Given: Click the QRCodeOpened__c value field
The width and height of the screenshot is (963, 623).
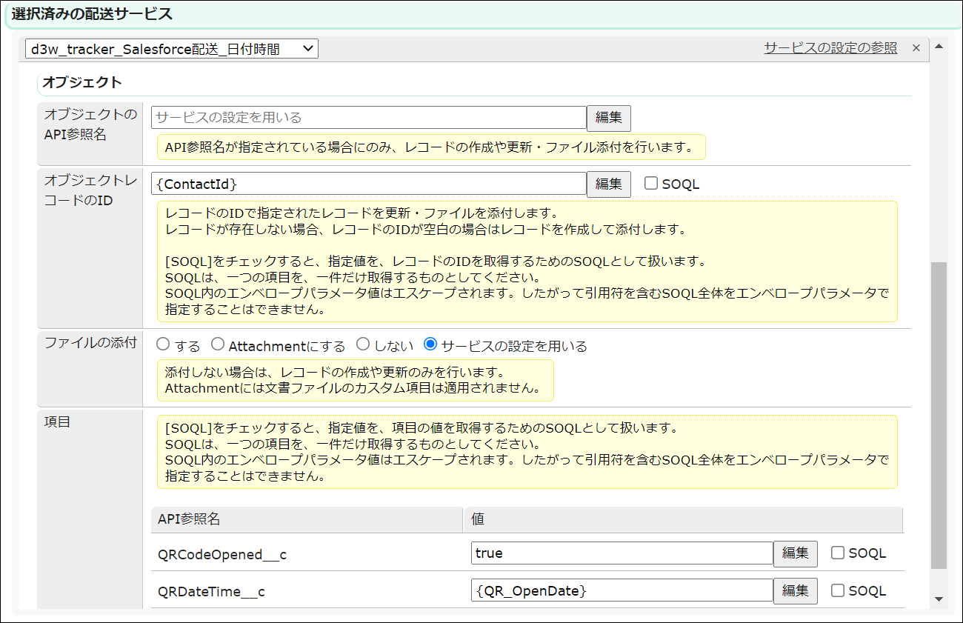Looking at the screenshot, I should pyautogui.click(x=622, y=553).
